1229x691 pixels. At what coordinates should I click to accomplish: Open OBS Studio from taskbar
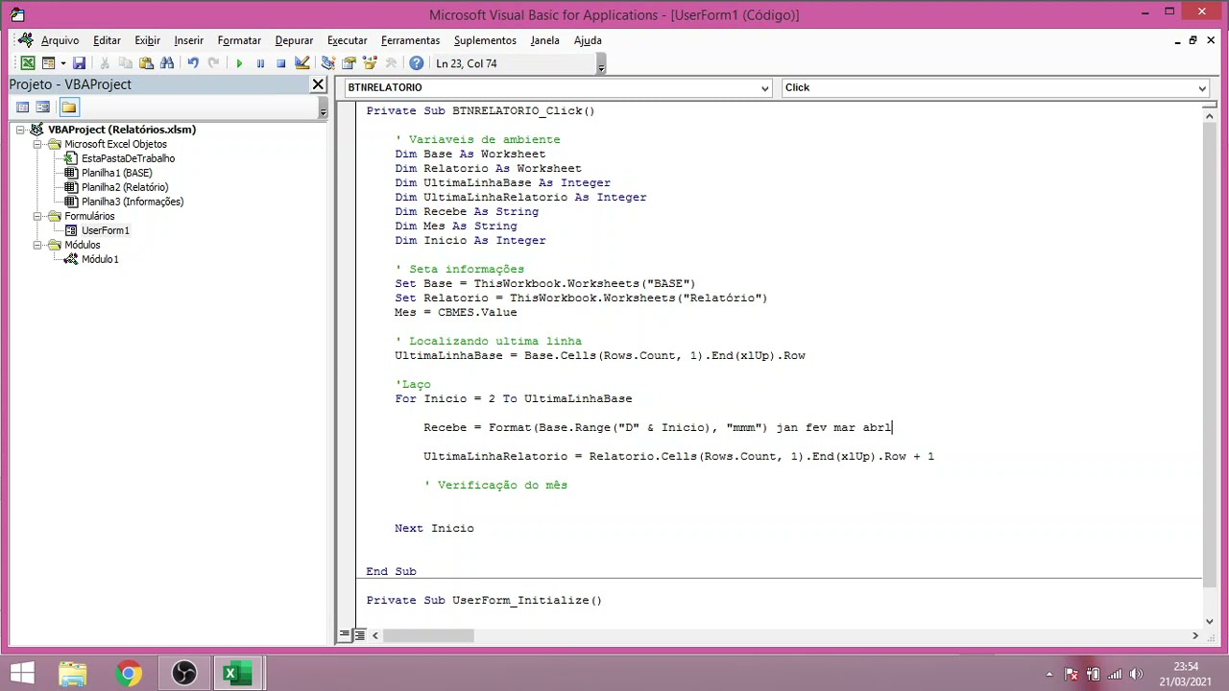tap(183, 673)
